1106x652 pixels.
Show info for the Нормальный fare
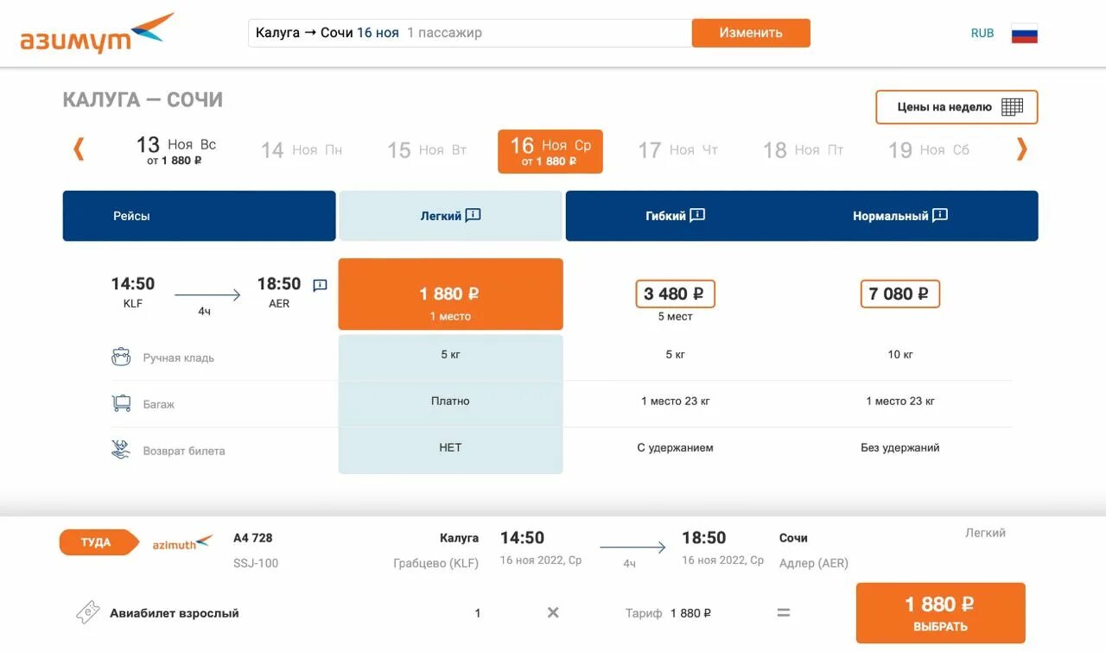pyautogui.click(x=940, y=216)
